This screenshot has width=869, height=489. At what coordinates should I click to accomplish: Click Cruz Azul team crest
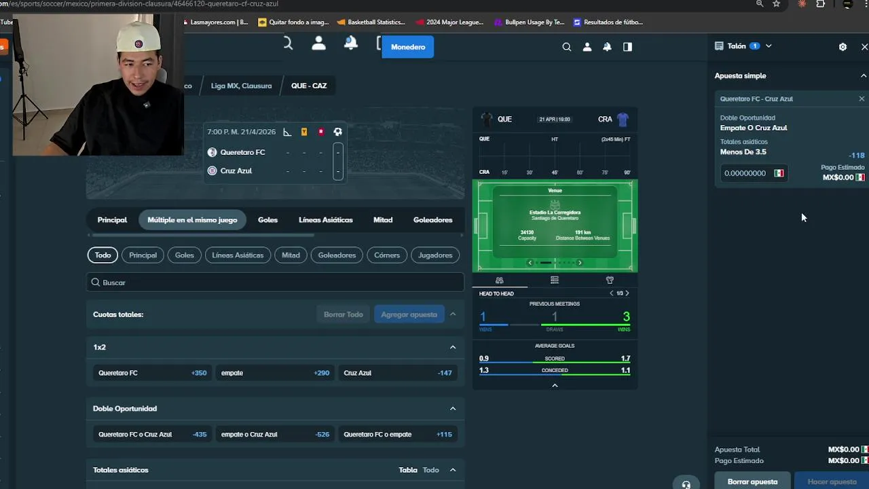212,170
